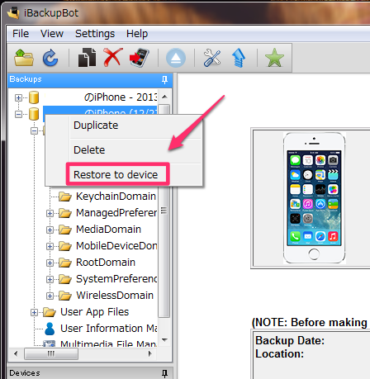
Task: Pin the Devices panel with pushpin icon
Action: point(164,373)
